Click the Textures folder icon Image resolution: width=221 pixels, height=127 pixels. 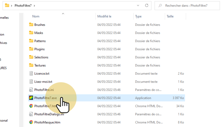click(31, 65)
